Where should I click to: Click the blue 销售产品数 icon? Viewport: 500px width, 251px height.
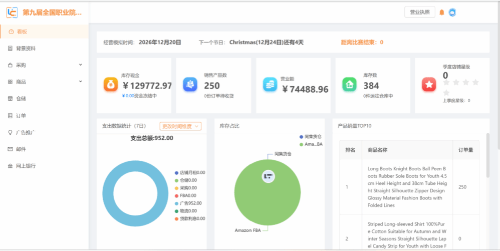pos(190,85)
